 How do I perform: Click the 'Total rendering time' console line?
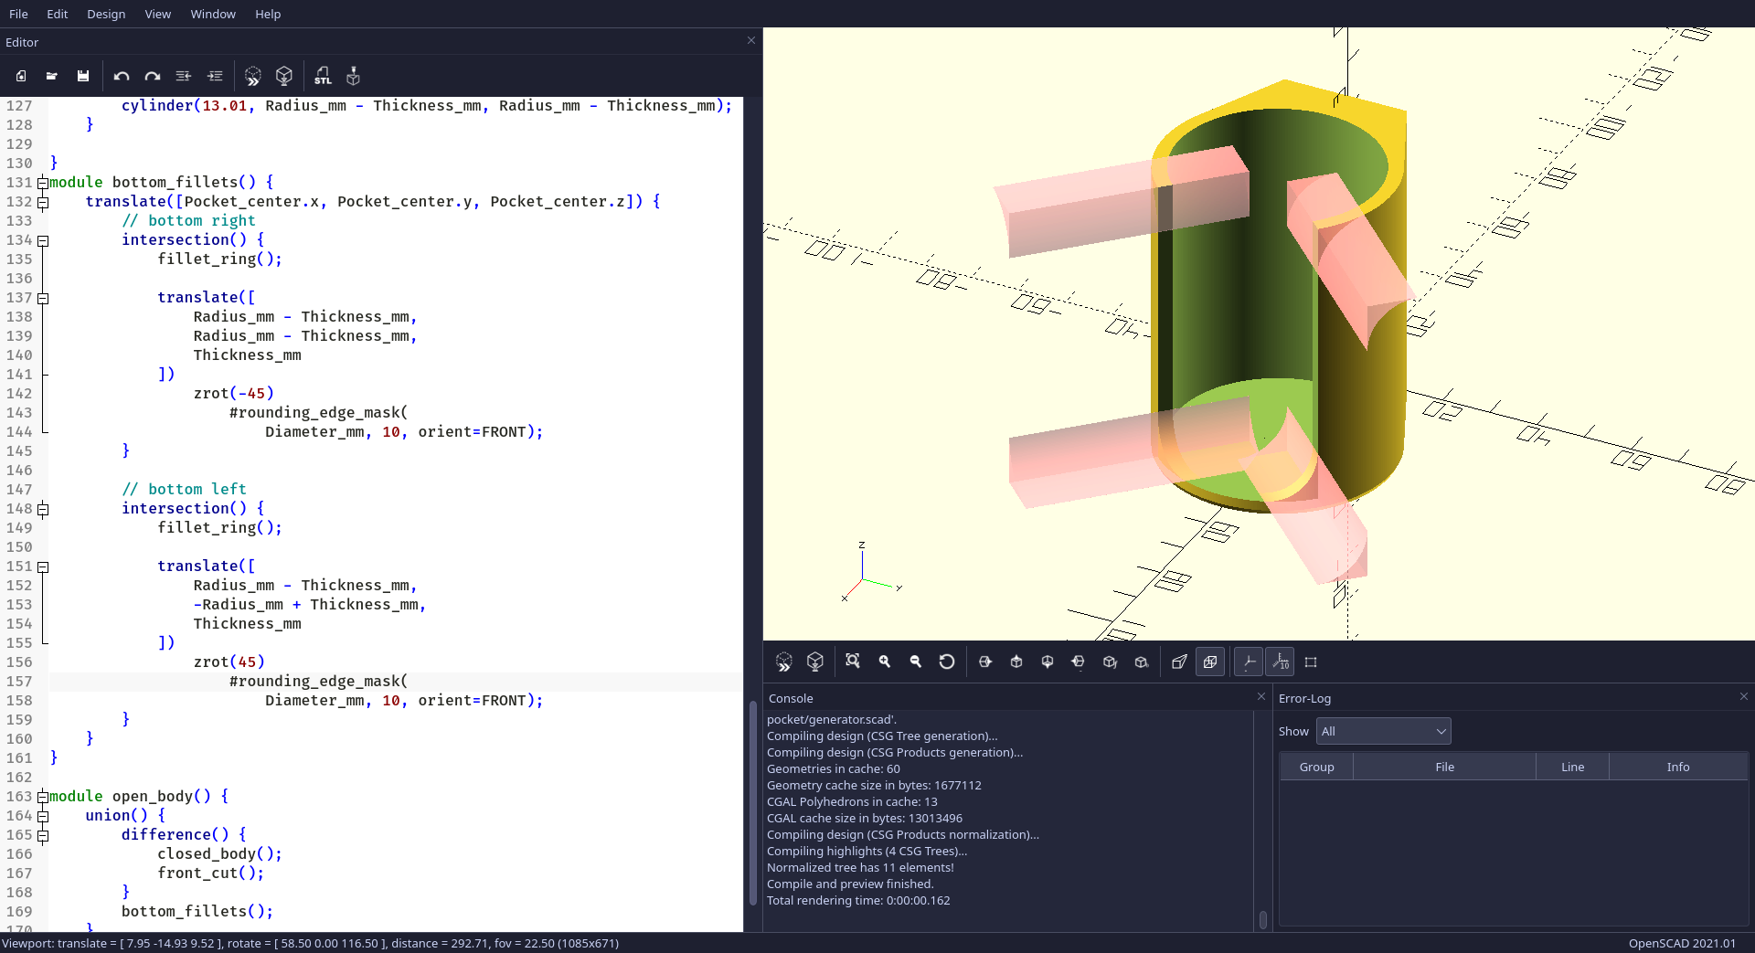pyautogui.click(x=858, y=901)
